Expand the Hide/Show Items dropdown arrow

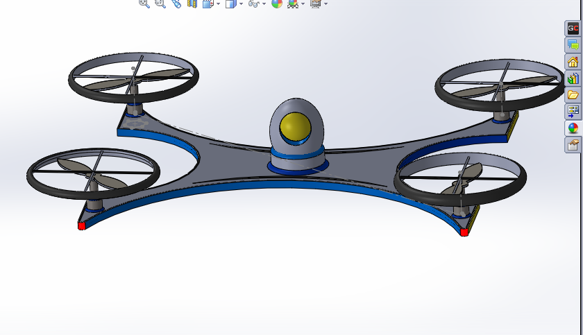tap(264, 3)
